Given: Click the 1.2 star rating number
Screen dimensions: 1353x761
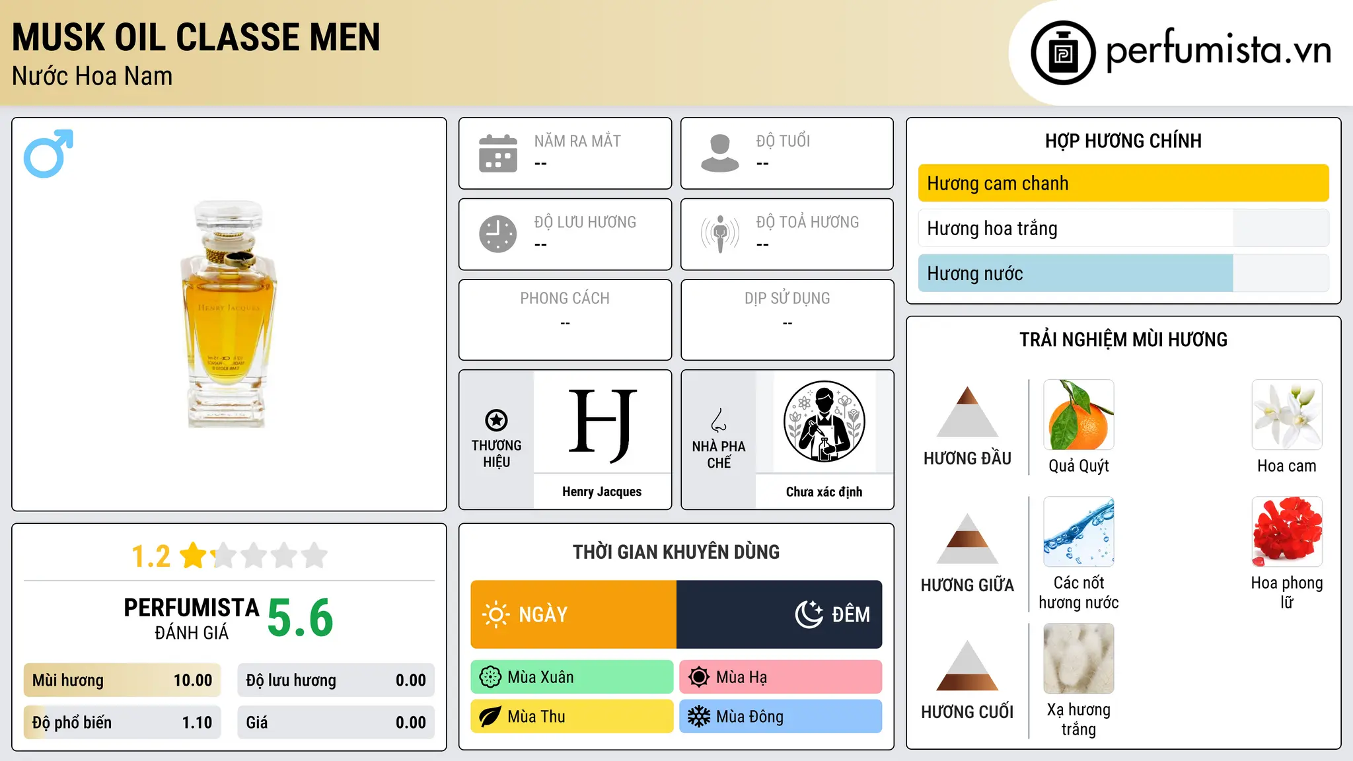Looking at the screenshot, I should [151, 556].
